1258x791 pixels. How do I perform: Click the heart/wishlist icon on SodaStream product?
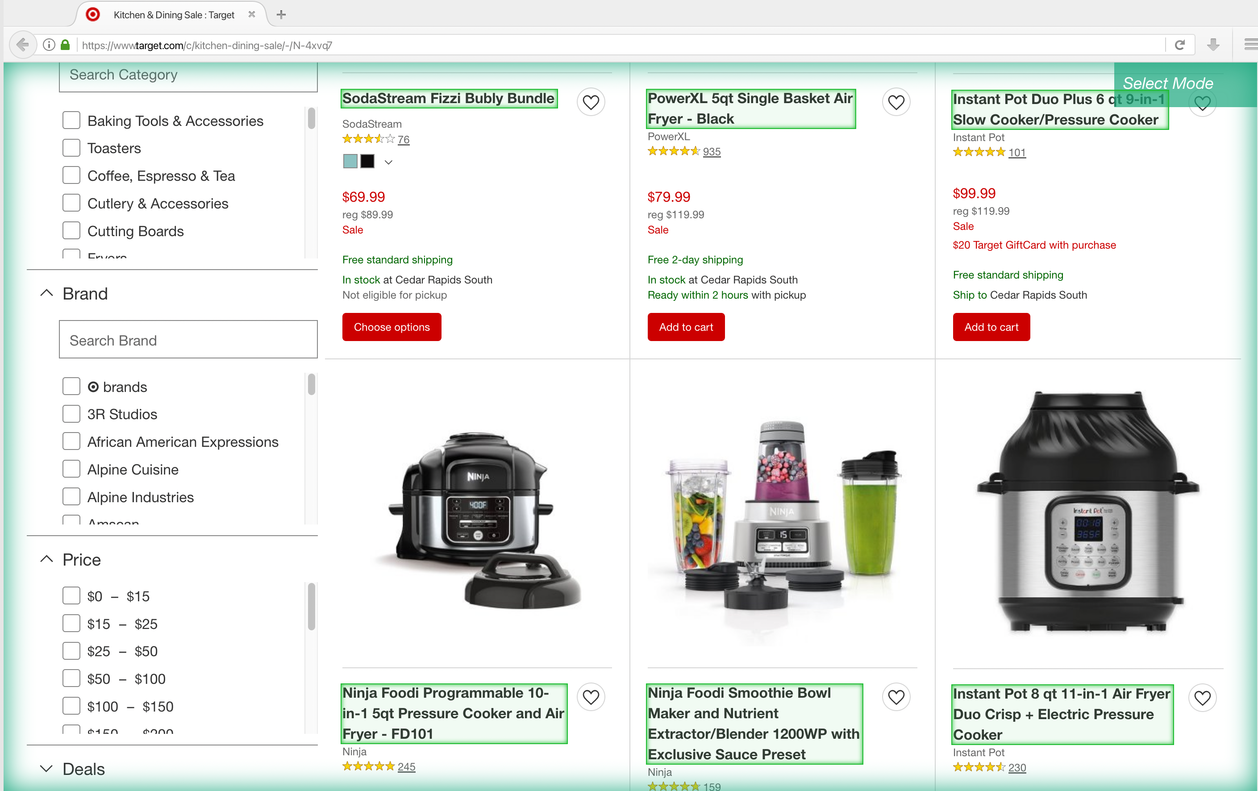coord(591,102)
